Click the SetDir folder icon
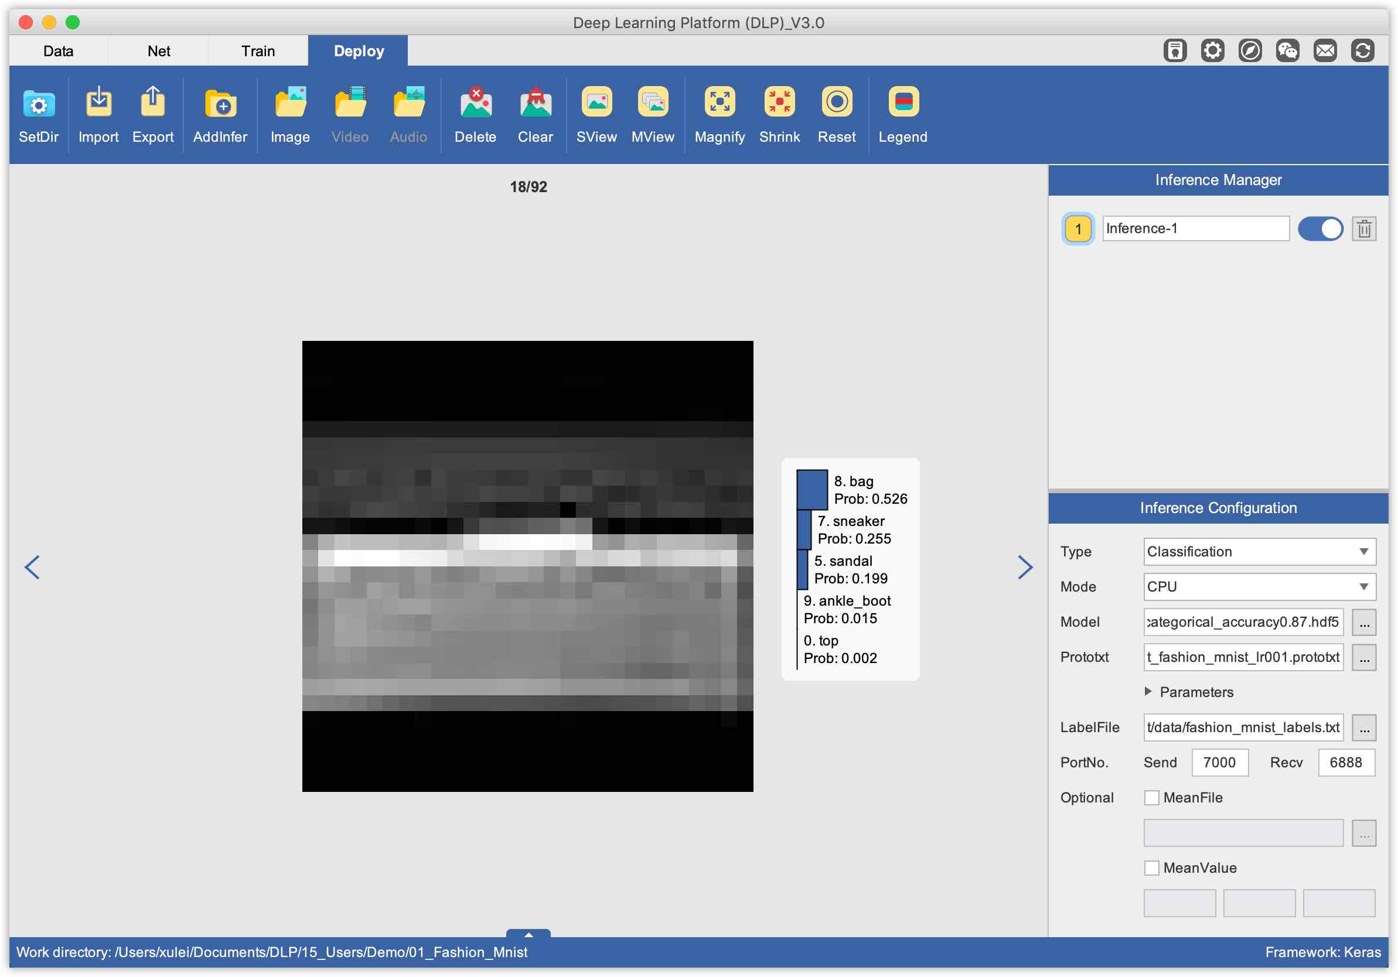Viewport: 1398px width, 977px height. point(38,104)
